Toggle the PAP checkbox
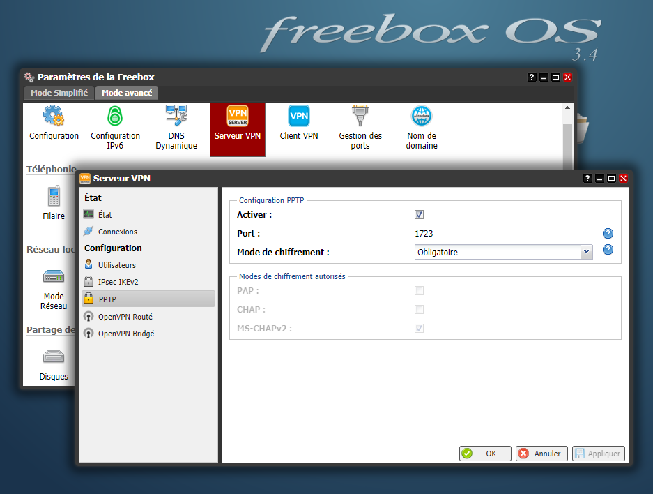653x494 pixels. click(419, 290)
